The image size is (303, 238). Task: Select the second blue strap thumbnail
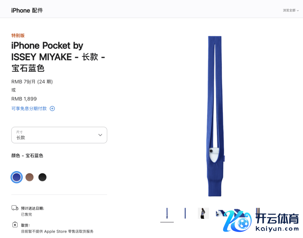[185, 213]
